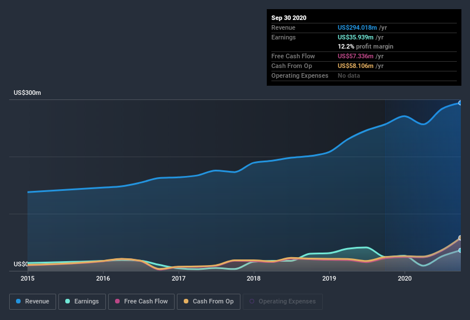The height and width of the screenshot is (320, 470).
Task: Click the 2017 x-axis label
Action: point(179,278)
